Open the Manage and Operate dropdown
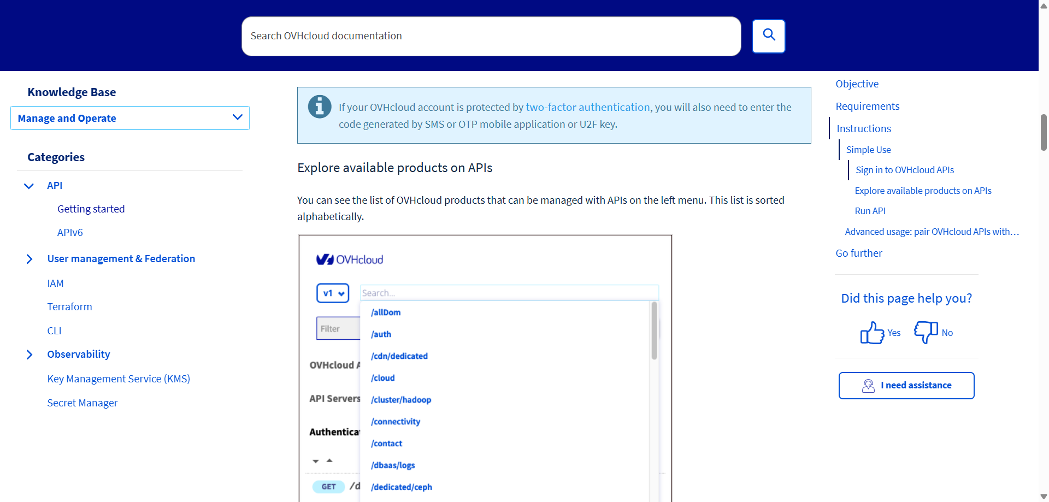The height and width of the screenshot is (502, 1049). tap(130, 118)
